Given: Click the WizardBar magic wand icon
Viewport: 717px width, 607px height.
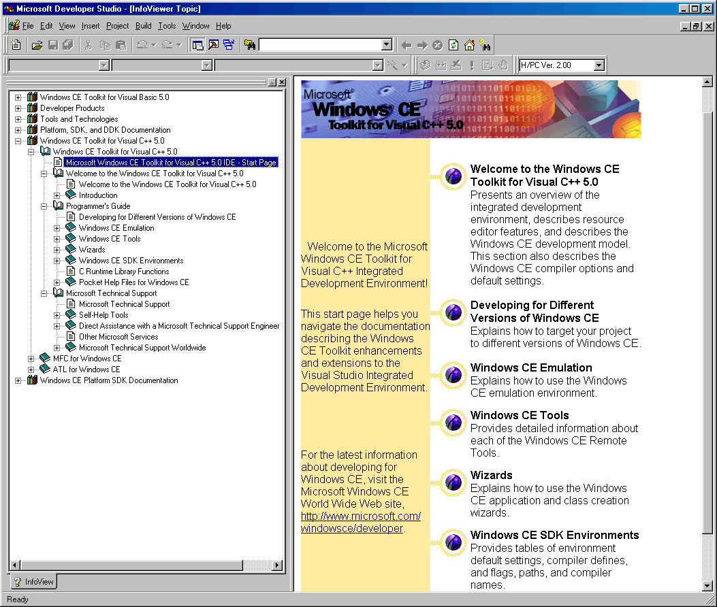Looking at the screenshot, I should point(392,65).
